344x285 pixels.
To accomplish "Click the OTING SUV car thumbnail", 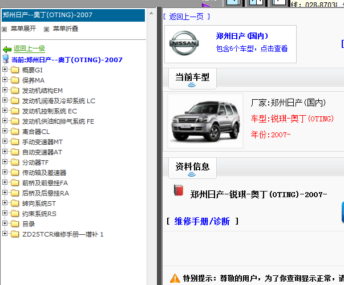I will (x=205, y=121).
